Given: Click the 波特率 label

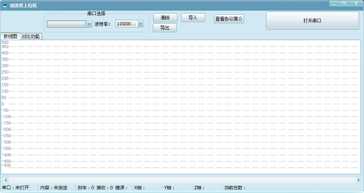Looking at the screenshot, I should (103, 24).
